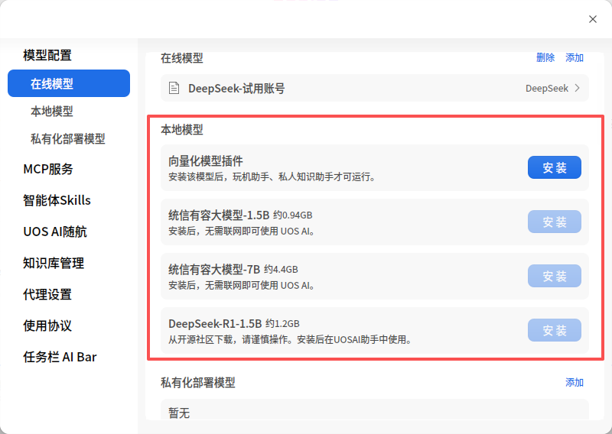Click the 在线模型 section heading
612x434 pixels.
click(x=182, y=58)
